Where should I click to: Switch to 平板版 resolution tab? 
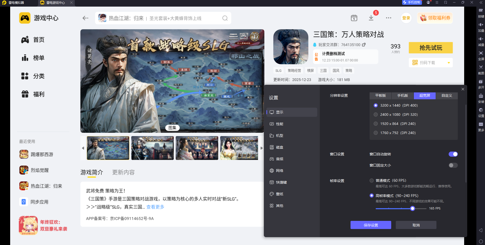pos(381,95)
